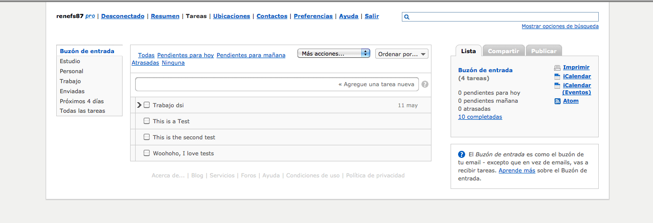Open the "10 completadas" link
Viewport: 653px width, 223px height.
[480, 117]
